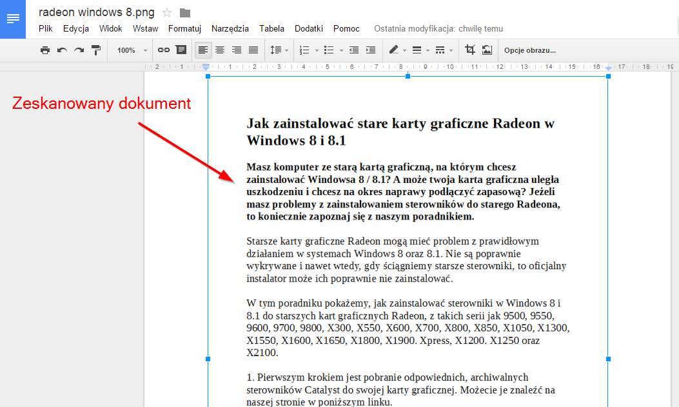Rename the title radeon windows 8.png

point(96,12)
